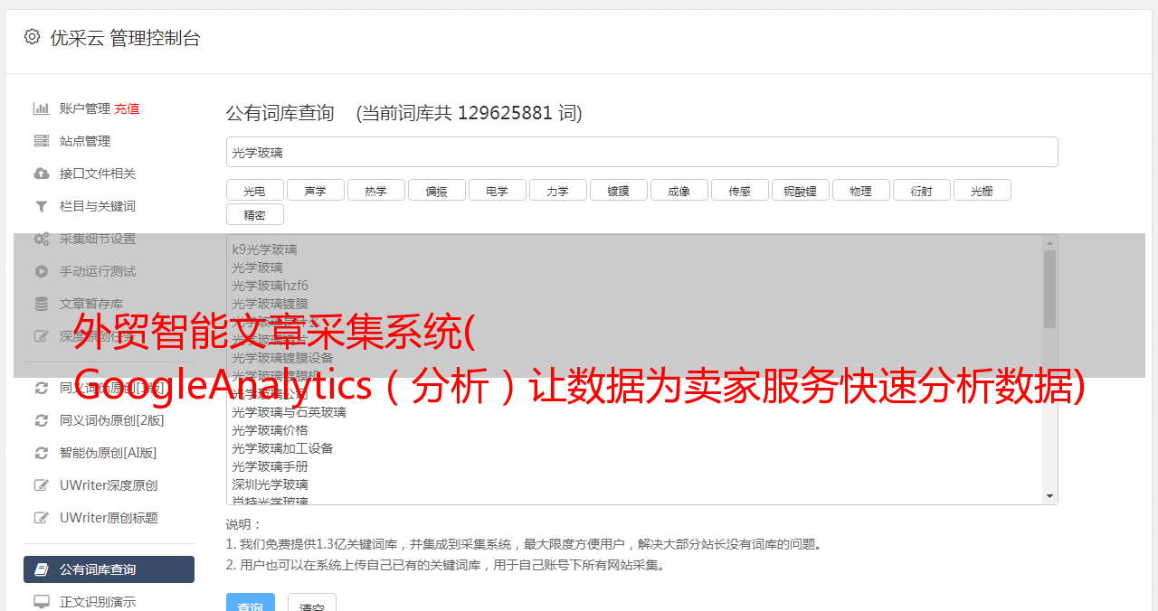Choose the 成像 tag button

pyautogui.click(x=679, y=190)
